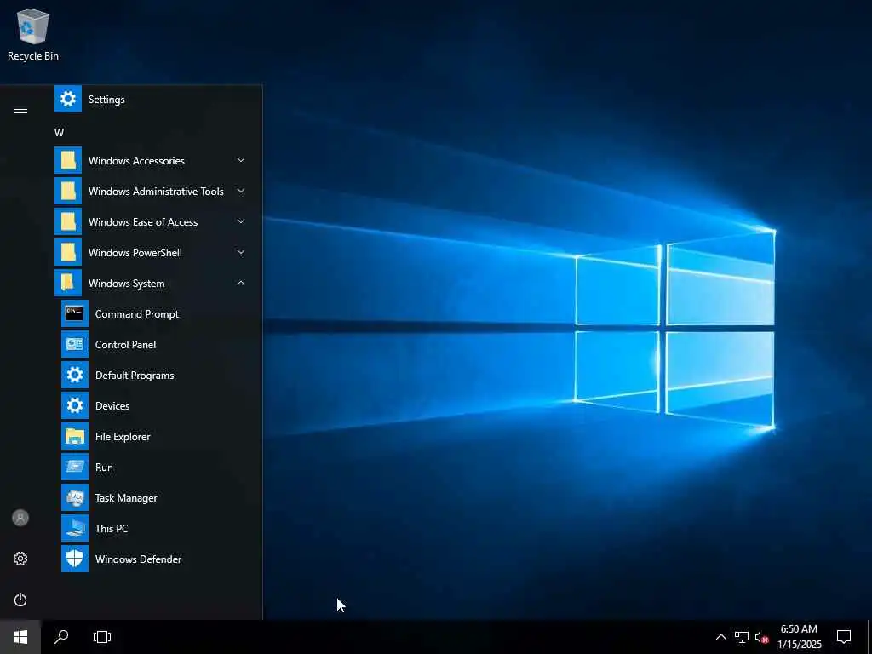Open the Action Center notification icon
872x654 pixels.
[x=844, y=637]
